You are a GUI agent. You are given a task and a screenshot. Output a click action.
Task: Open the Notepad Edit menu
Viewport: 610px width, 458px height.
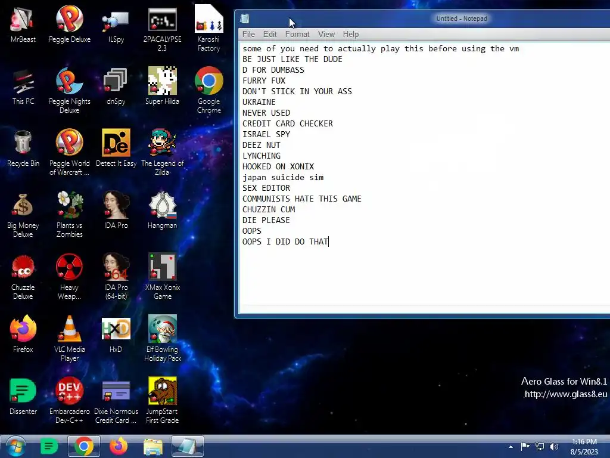click(270, 34)
